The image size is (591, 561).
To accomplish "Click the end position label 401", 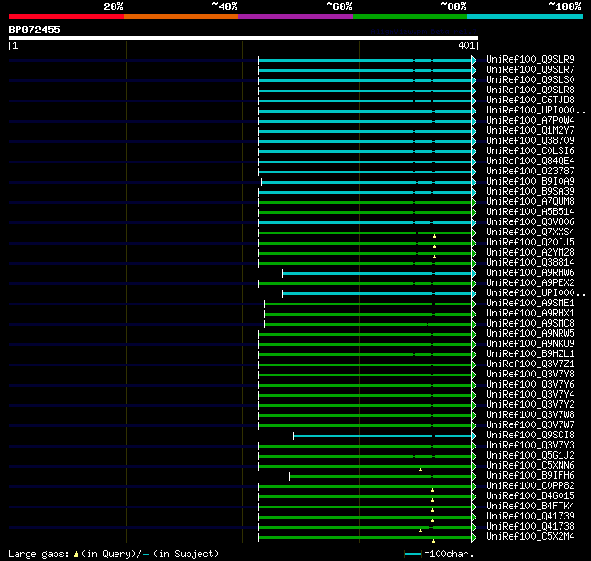I will click(466, 45).
